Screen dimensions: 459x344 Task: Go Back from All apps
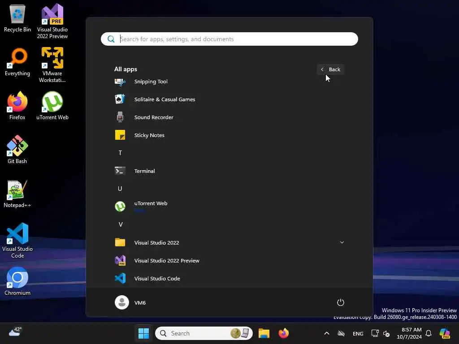pos(330,69)
